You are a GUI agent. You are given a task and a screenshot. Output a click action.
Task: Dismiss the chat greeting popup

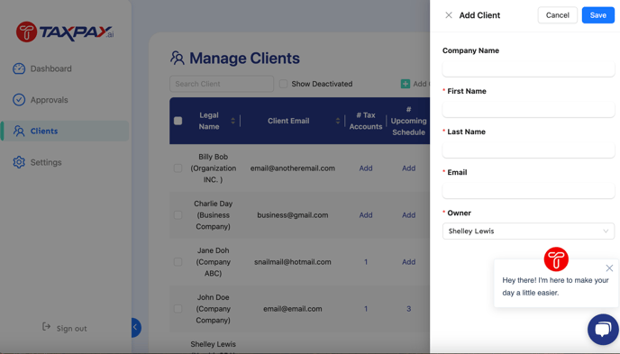tap(609, 268)
